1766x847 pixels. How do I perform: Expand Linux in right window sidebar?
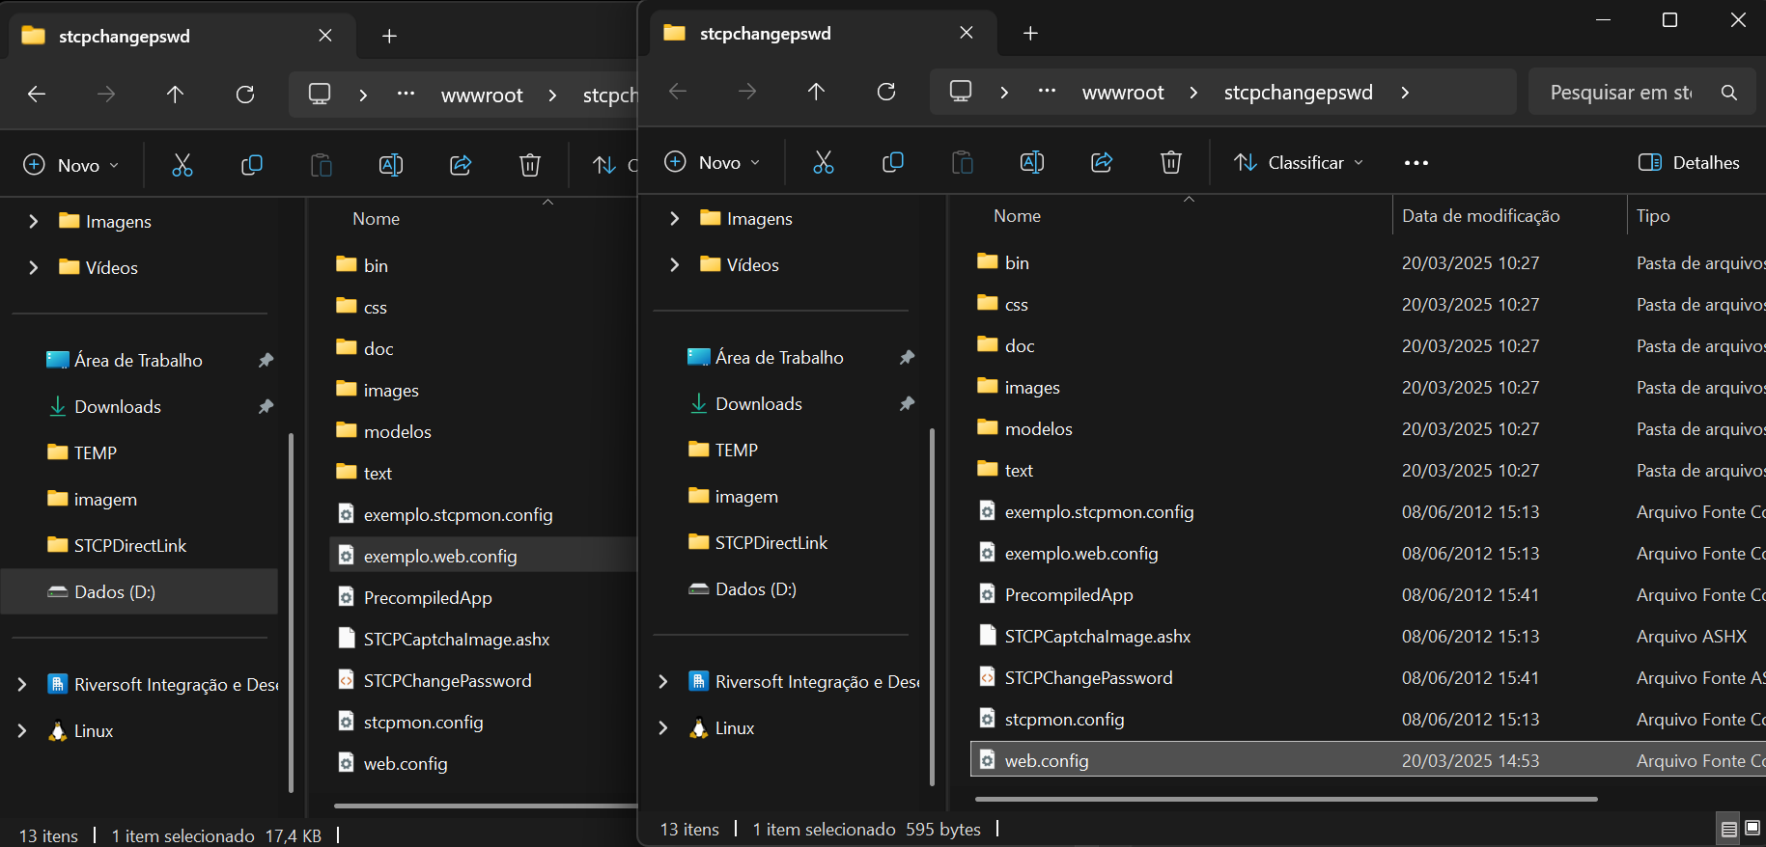662,728
